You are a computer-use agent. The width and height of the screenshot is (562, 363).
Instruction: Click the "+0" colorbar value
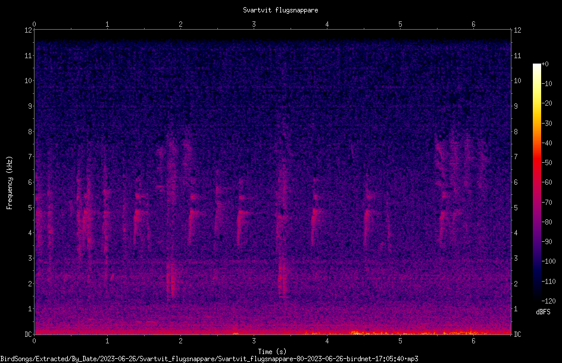tap(545, 64)
